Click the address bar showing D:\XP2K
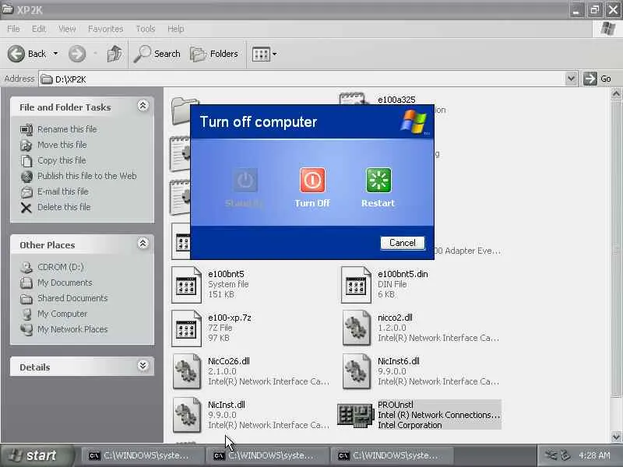This screenshot has width=623, height=467. 302,79
